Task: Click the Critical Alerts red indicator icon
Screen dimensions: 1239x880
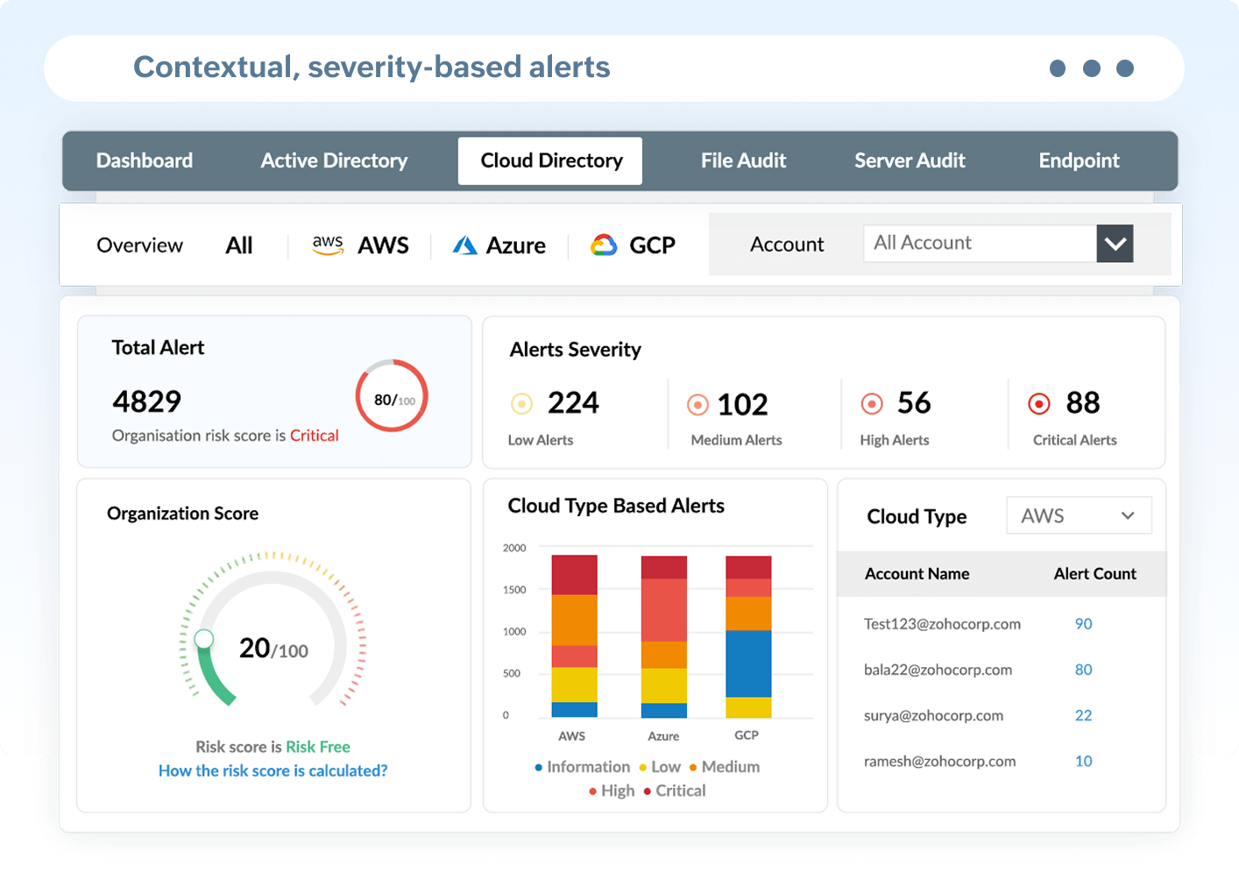Action: pos(1039,403)
